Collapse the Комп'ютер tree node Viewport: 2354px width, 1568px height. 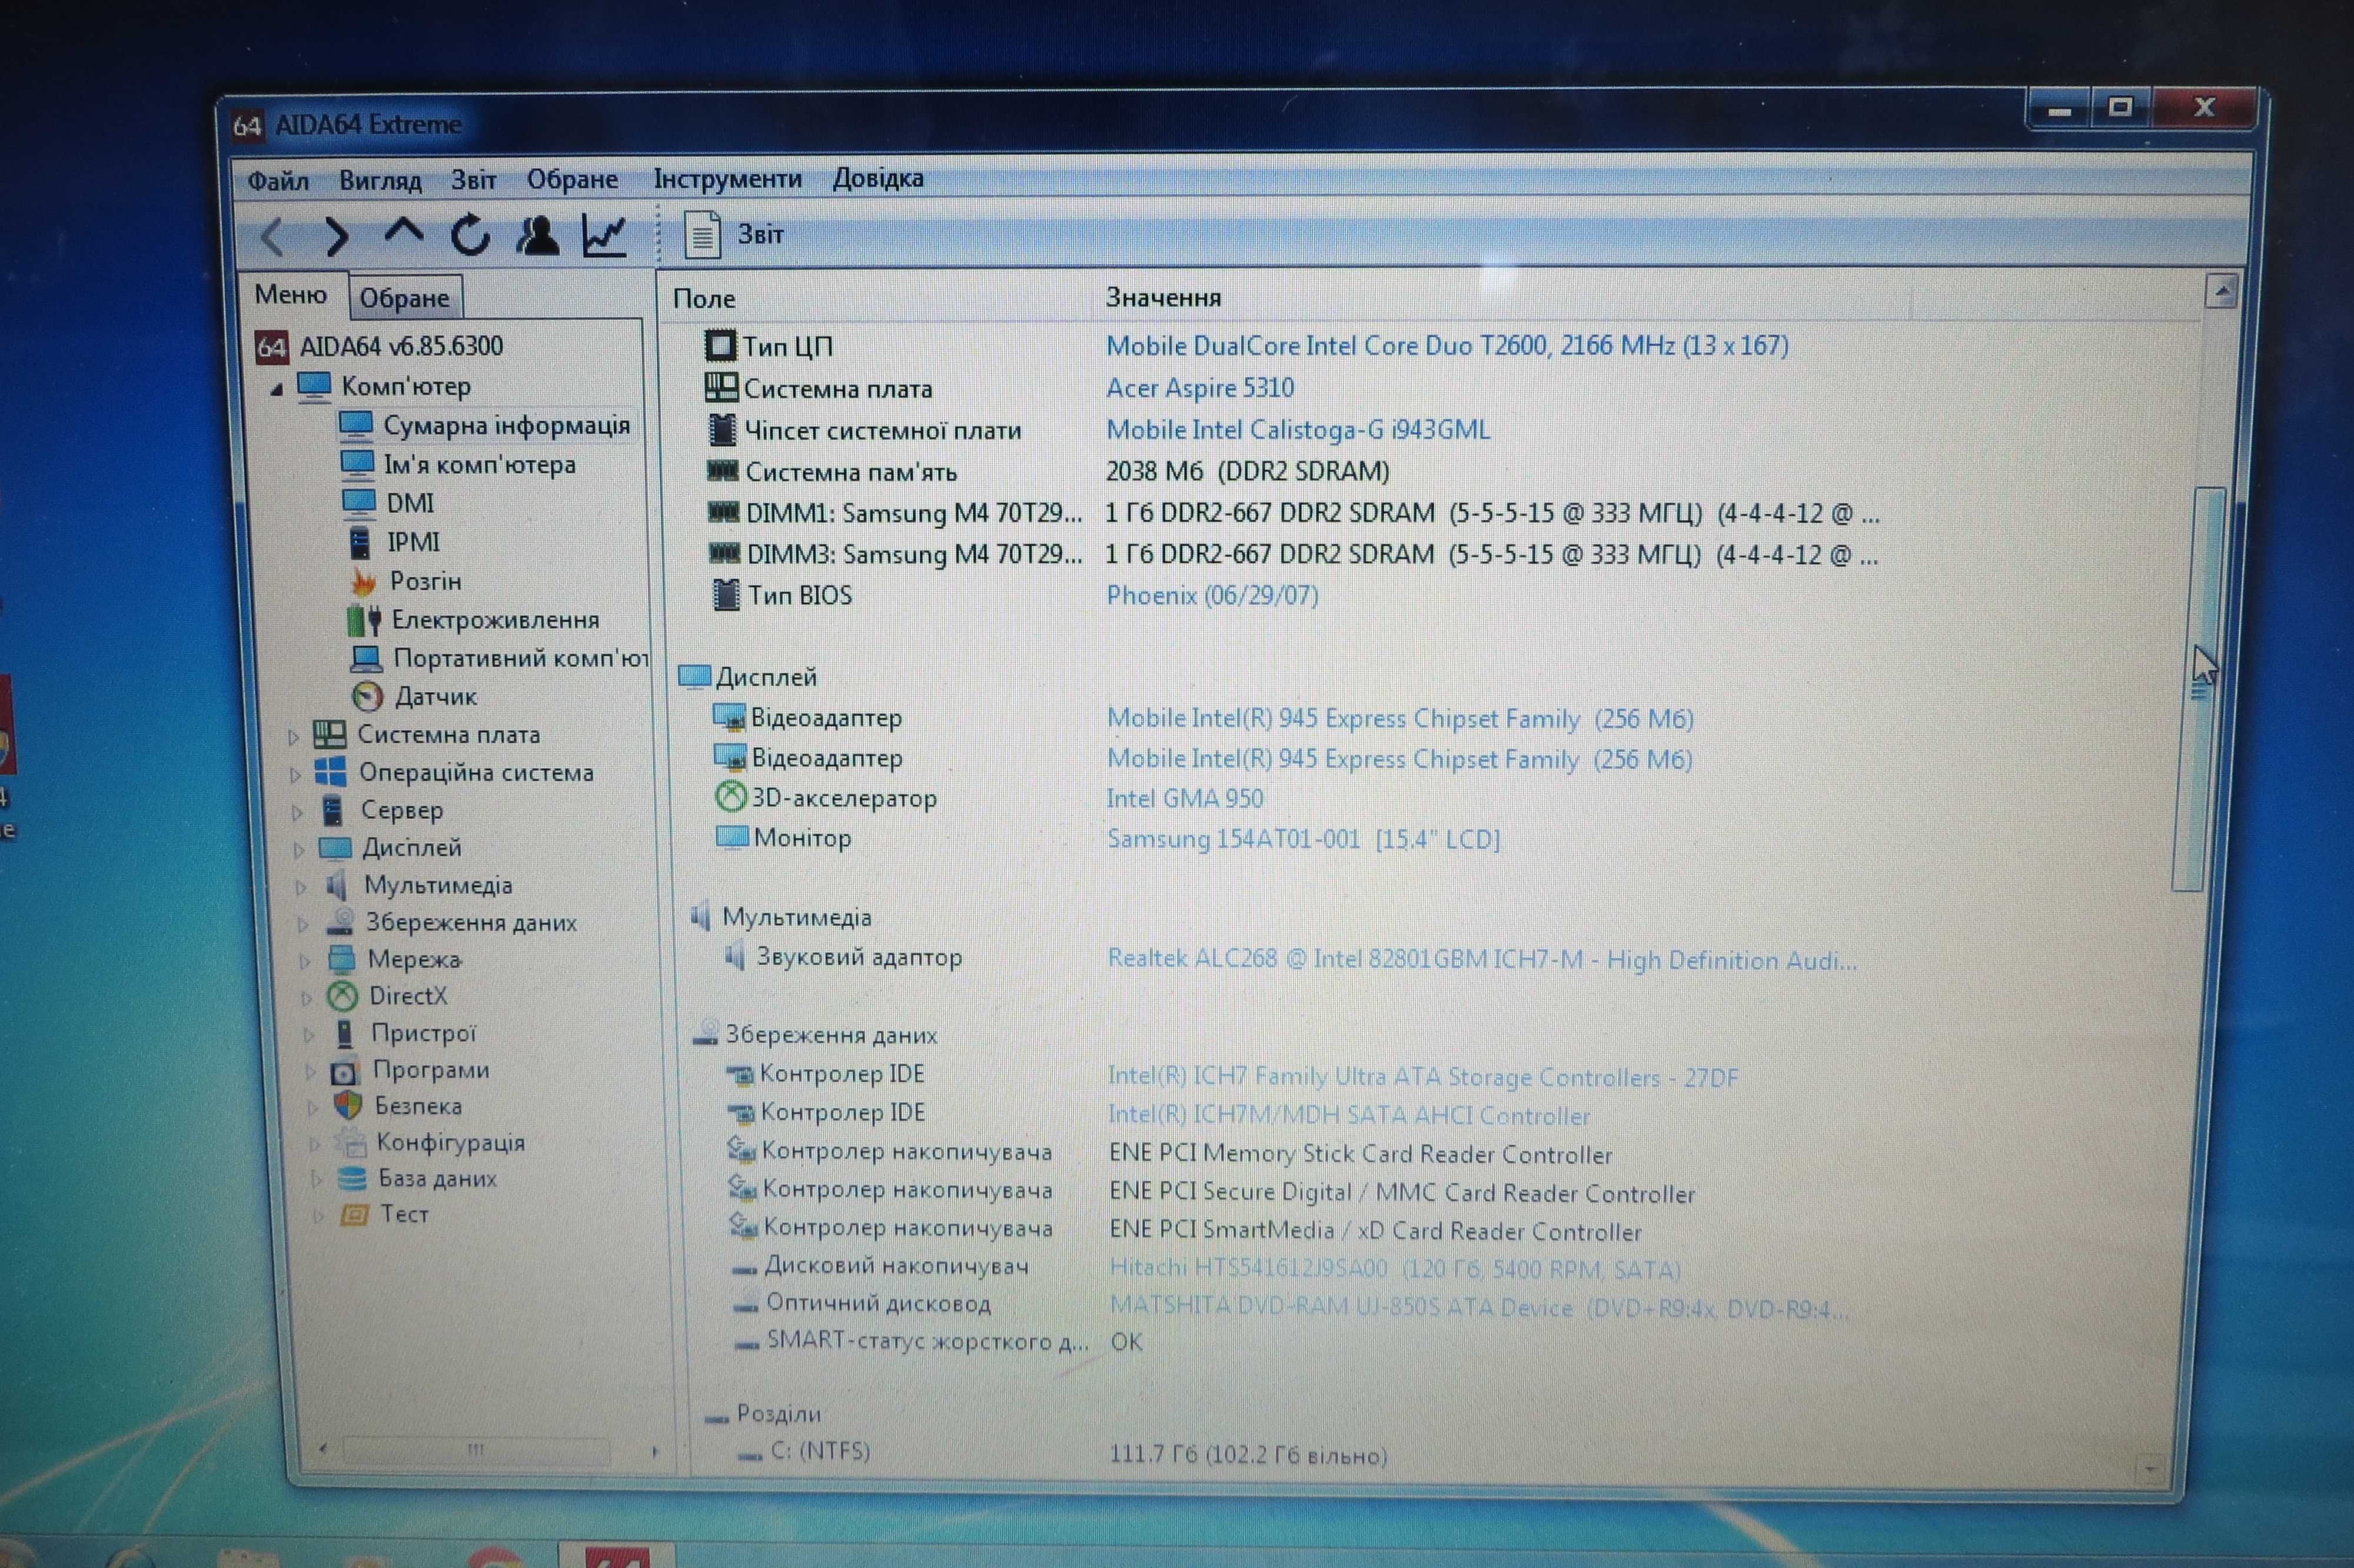277,389
